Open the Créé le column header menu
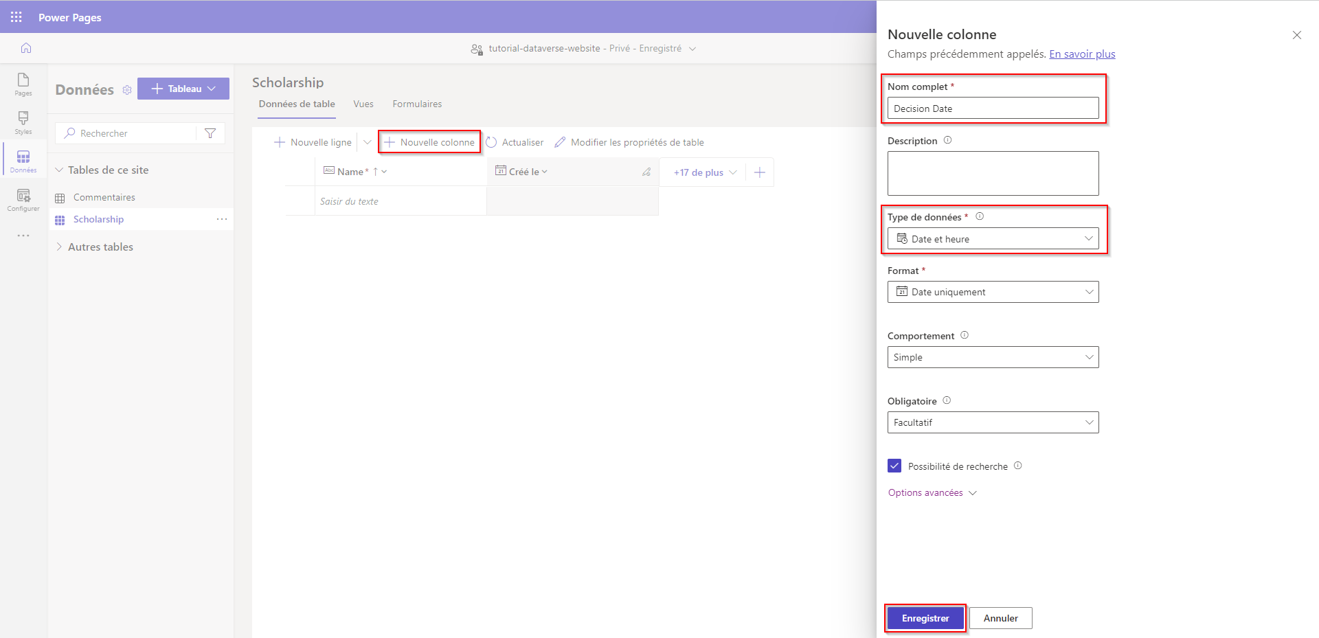The width and height of the screenshot is (1319, 638). point(545,172)
